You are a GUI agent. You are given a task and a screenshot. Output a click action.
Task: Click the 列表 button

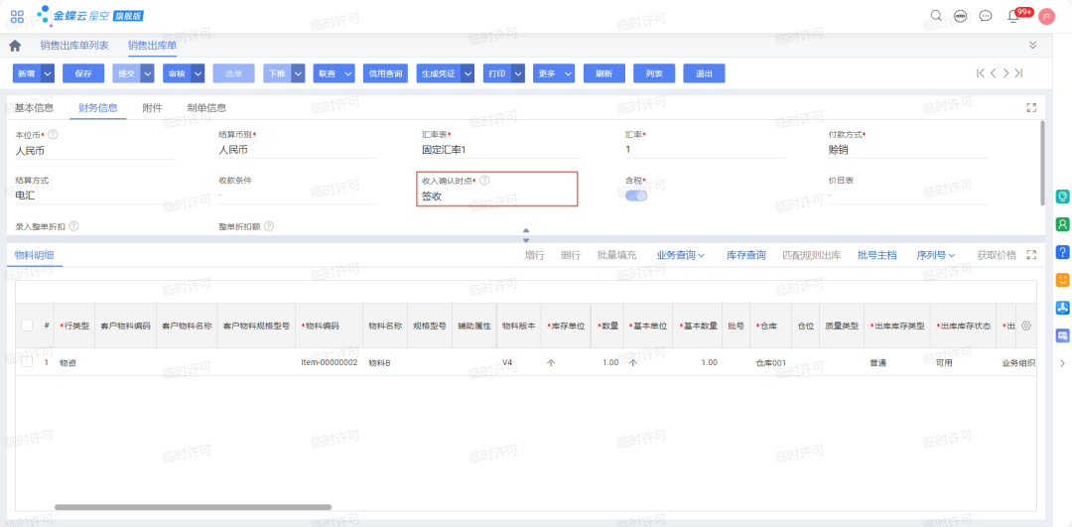click(654, 73)
